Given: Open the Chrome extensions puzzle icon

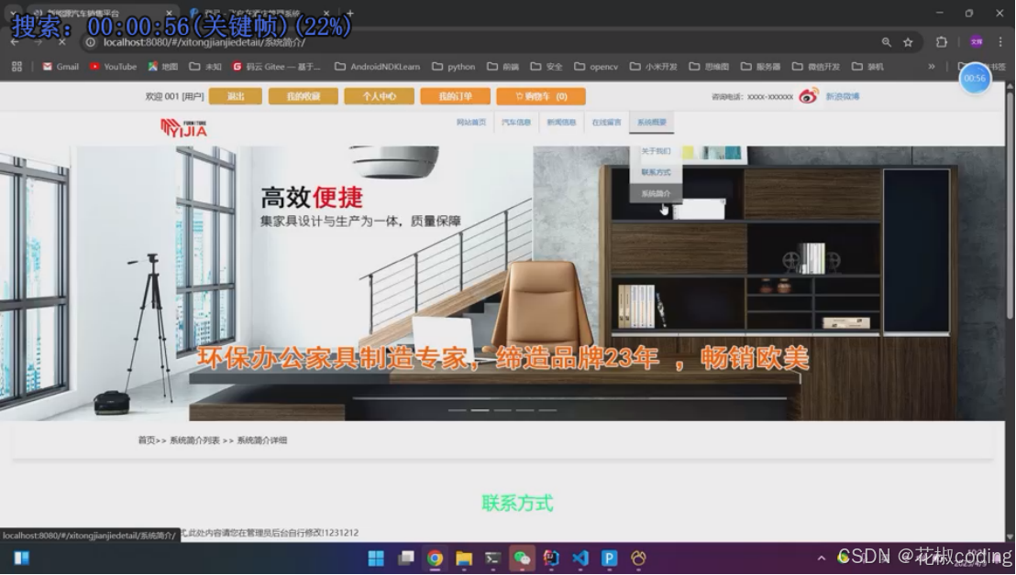Looking at the screenshot, I should 942,42.
